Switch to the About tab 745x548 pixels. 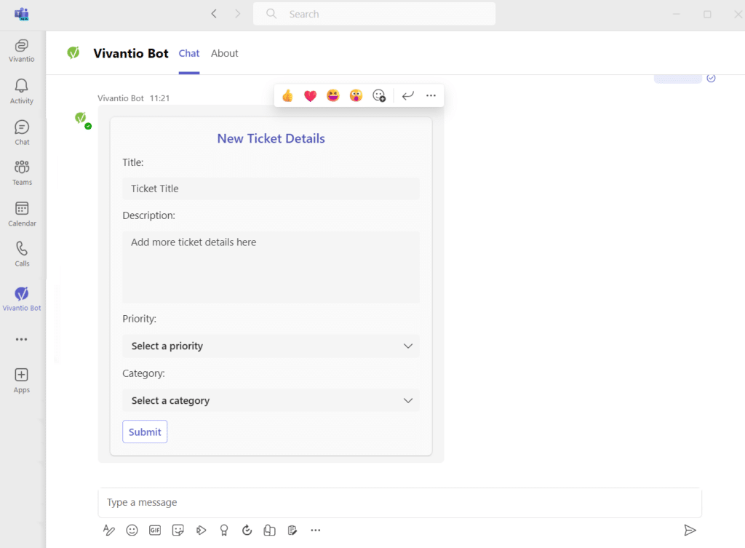pyautogui.click(x=224, y=53)
